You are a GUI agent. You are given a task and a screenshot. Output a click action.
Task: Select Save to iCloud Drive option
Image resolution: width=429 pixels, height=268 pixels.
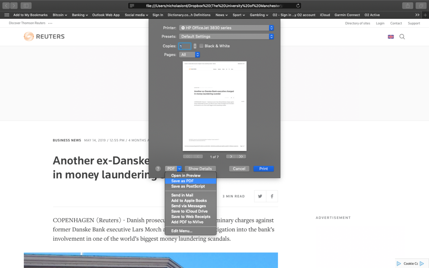coord(189,211)
